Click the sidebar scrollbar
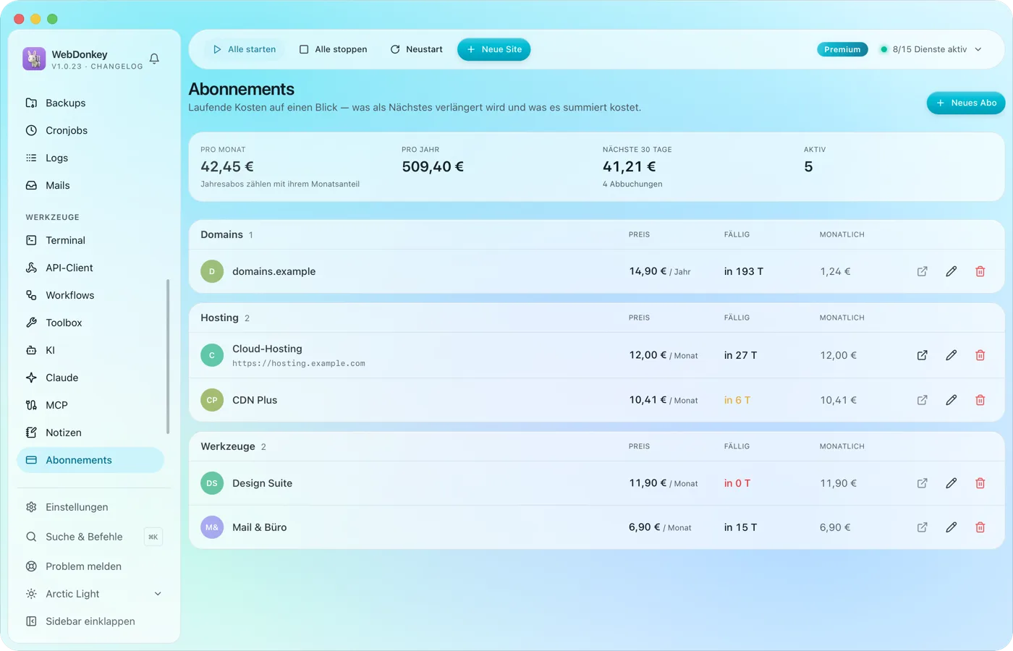This screenshot has width=1013, height=651. 168,357
